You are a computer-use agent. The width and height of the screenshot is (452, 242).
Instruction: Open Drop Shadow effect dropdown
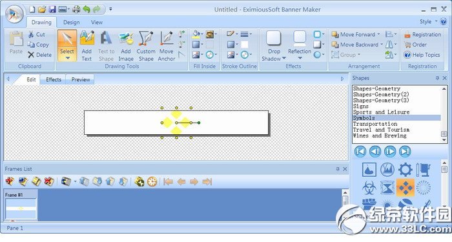274,46
